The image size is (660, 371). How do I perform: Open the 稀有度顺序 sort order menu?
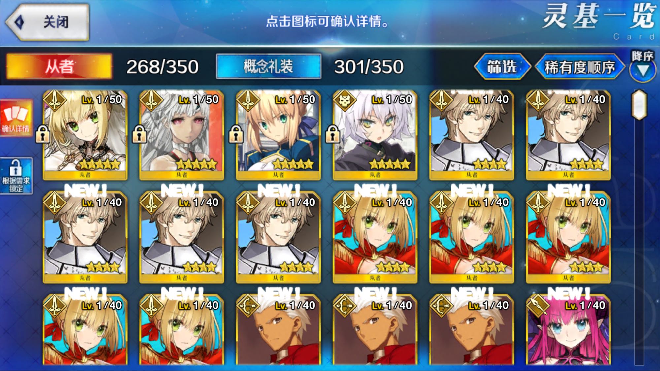(580, 67)
